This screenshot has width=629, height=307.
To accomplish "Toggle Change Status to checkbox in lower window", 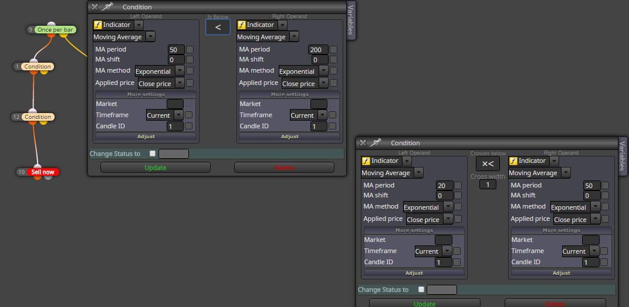I will 421,289.
